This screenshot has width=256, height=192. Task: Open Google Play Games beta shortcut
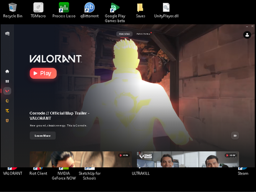(x=115, y=13)
